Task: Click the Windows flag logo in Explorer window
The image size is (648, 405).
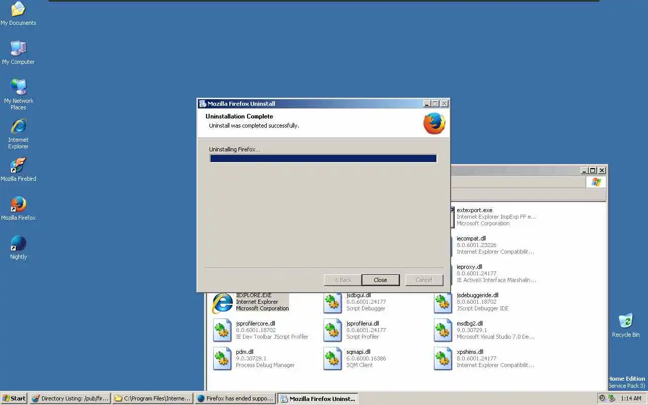Action: 596,182
